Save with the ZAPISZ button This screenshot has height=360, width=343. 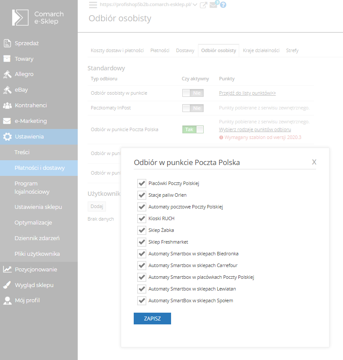(152, 318)
